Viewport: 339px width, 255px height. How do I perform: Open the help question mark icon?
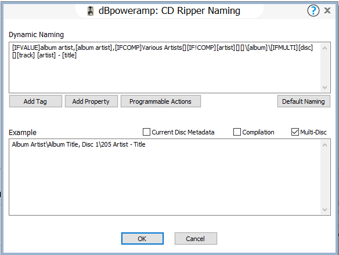pyautogui.click(x=313, y=10)
